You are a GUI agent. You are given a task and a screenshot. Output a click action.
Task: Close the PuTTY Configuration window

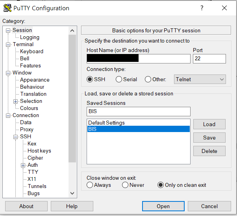(x=224, y=8)
